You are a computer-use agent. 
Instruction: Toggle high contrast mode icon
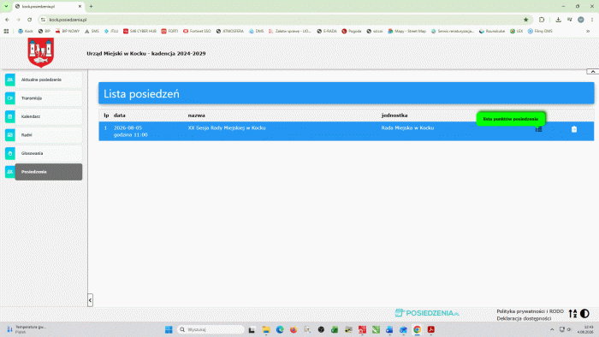tap(584, 313)
